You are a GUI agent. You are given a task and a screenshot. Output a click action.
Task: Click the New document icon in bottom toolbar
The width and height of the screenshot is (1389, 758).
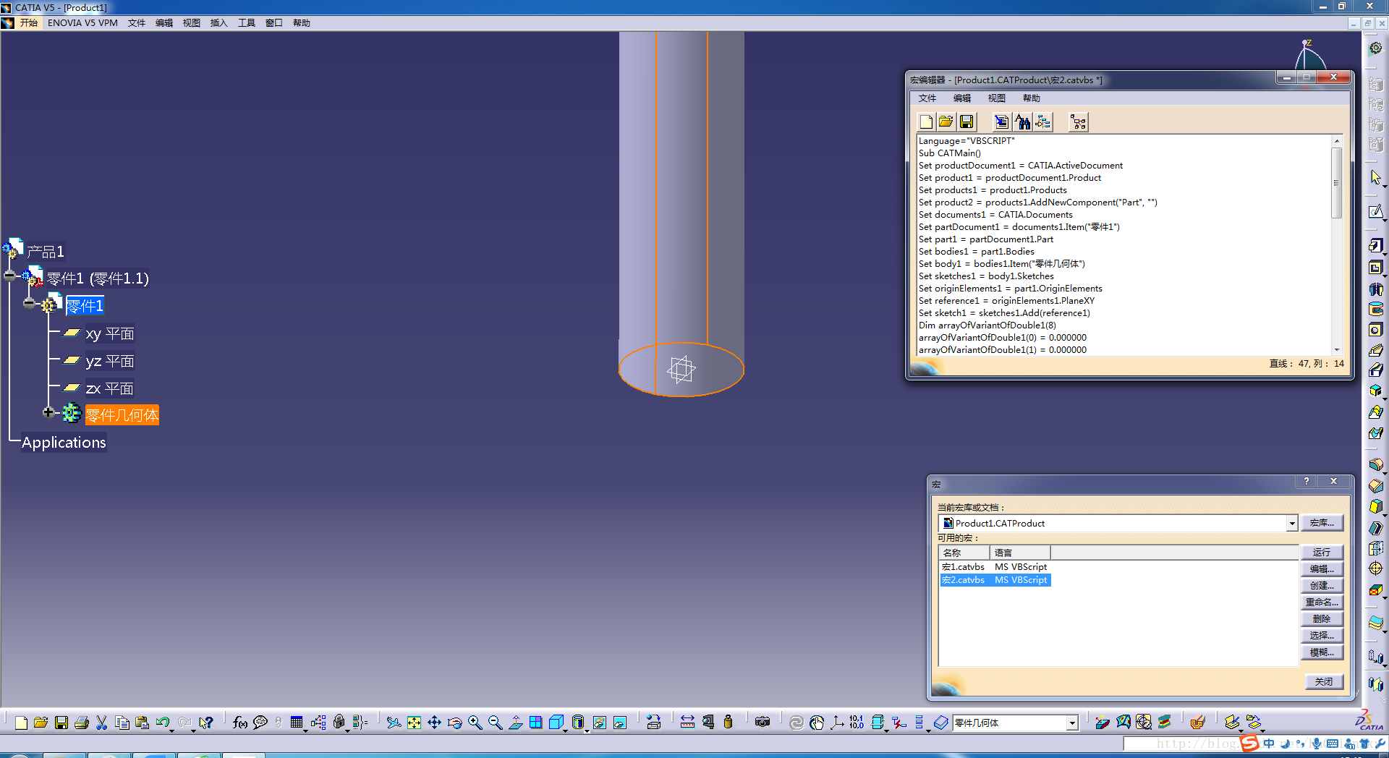[x=21, y=723]
